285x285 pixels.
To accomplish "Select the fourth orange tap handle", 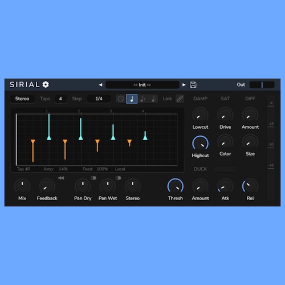I will click(129, 141).
